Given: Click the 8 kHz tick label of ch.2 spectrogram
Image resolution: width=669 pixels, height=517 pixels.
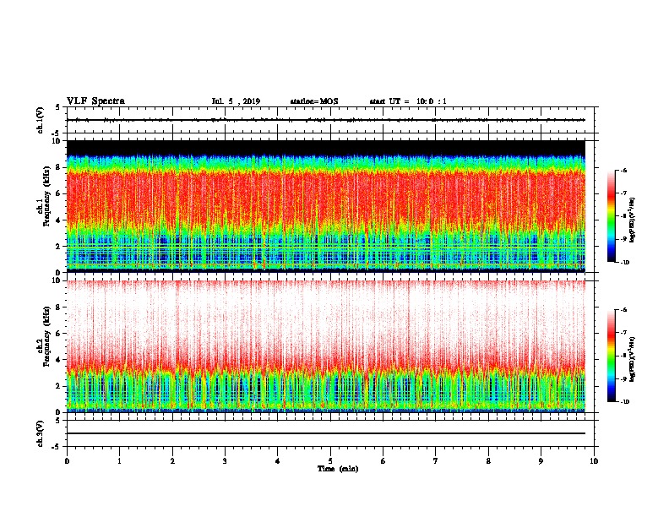Looking at the screenshot, I should (58, 307).
